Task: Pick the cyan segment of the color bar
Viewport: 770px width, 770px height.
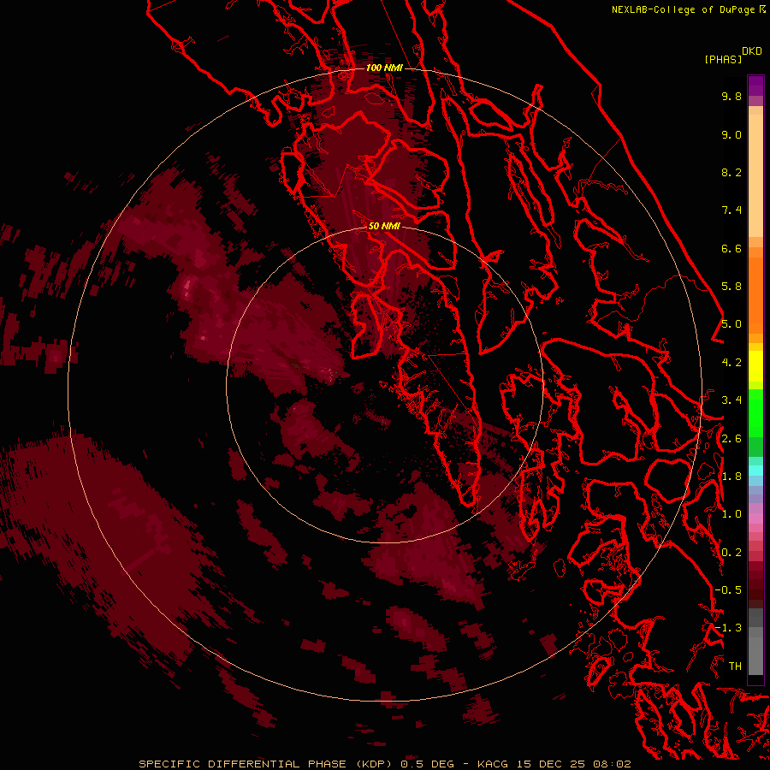Action: tap(755, 471)
